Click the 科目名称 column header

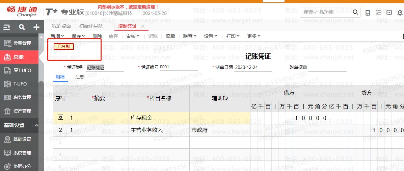pyautogui.click(x=159, y=98)
